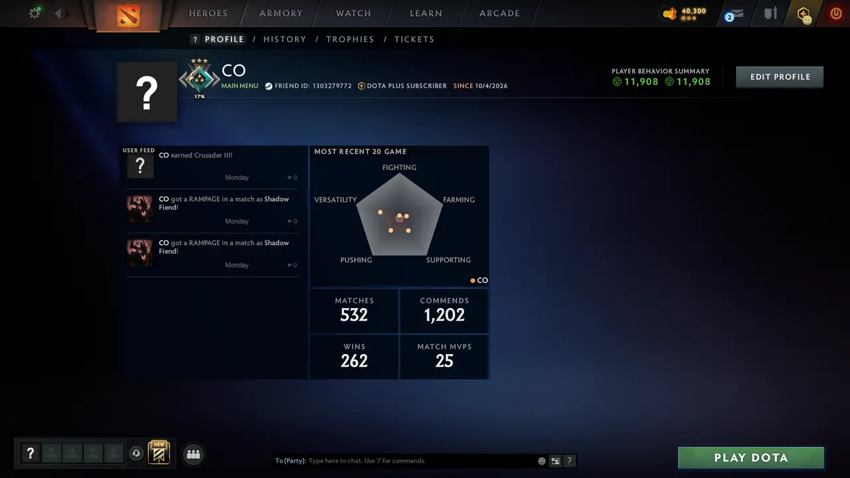This screenshot has height=478, width=850.
Task: Open the emoticon picker in chat
Action: (542, 461)
